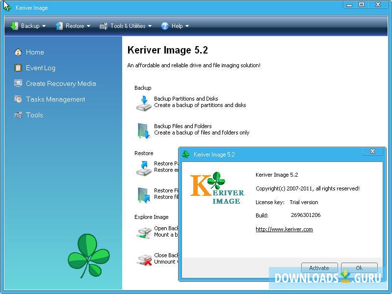Expand the Restore menu dropdown arrow
Image resolution: width=392 pixels, height=294 pixels.
click(88, 26)
